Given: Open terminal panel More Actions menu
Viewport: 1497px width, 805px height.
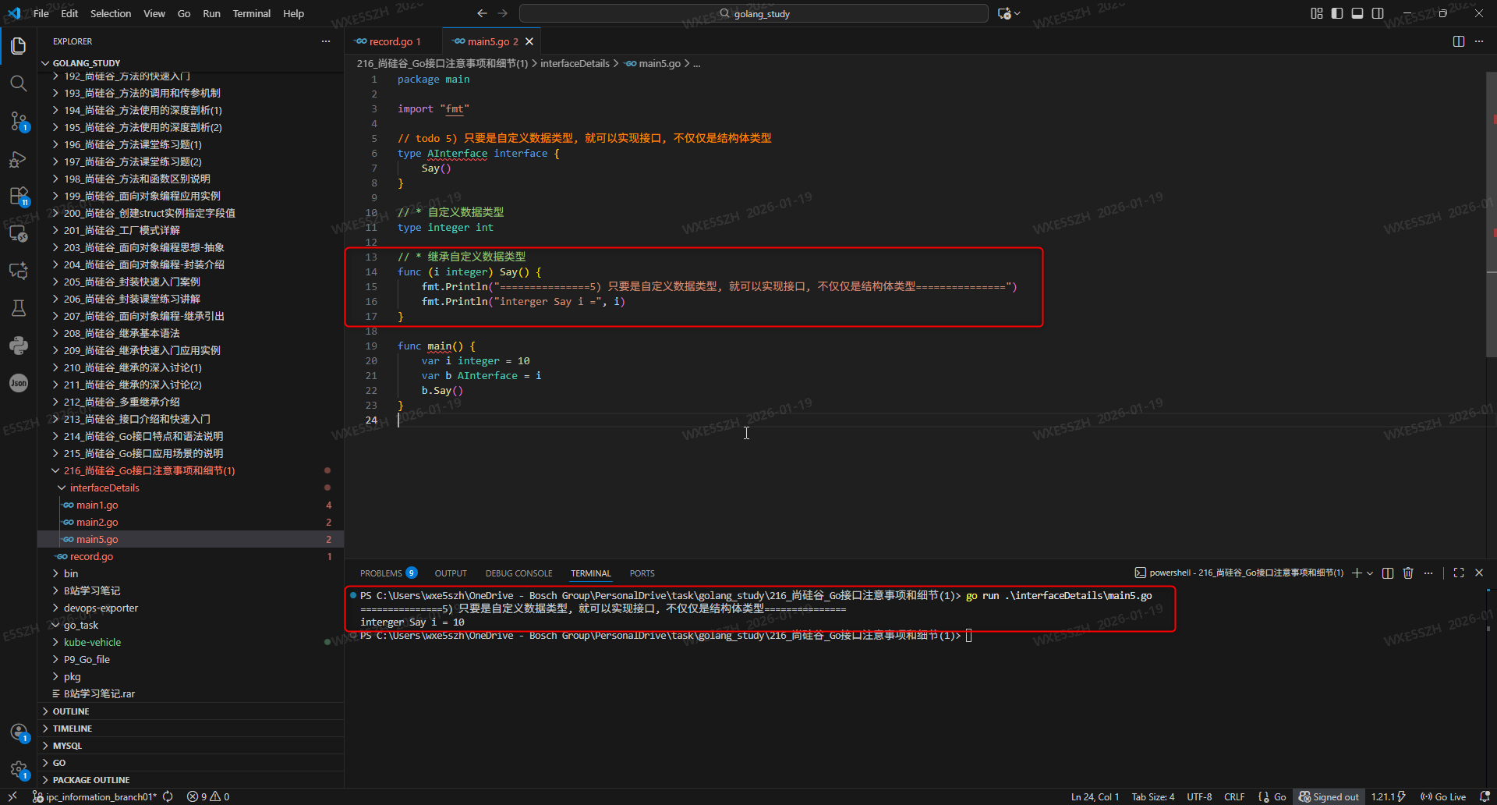Looking at the screenshot, I should point(1428,573).
